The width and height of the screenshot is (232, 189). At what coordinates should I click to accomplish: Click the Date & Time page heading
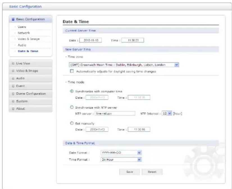coord(76,22)
